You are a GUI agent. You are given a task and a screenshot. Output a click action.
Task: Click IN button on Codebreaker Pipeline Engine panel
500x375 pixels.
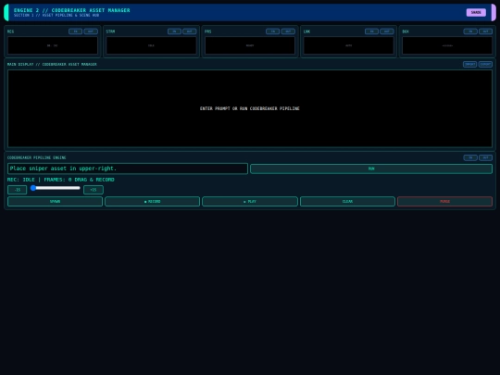470,157
